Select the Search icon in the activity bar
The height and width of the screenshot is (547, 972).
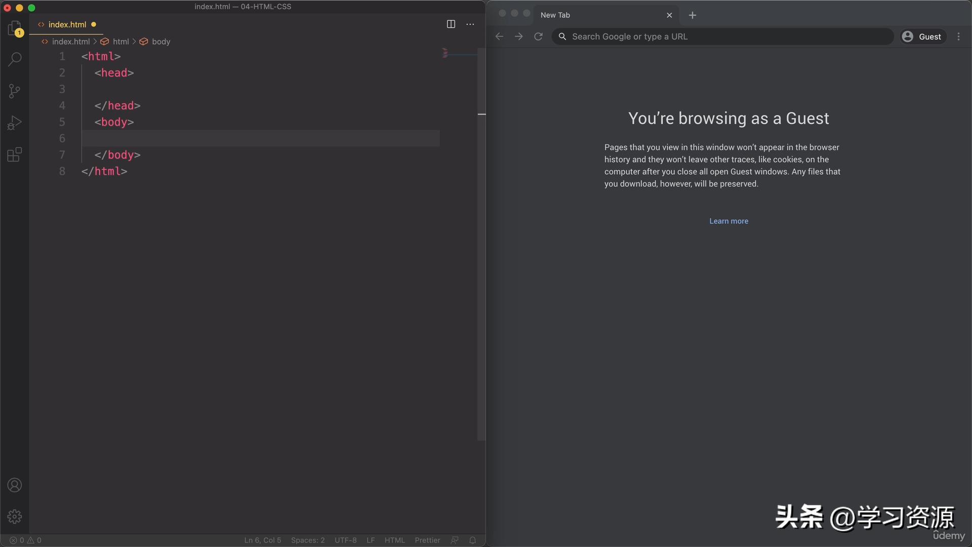[15, 59]
